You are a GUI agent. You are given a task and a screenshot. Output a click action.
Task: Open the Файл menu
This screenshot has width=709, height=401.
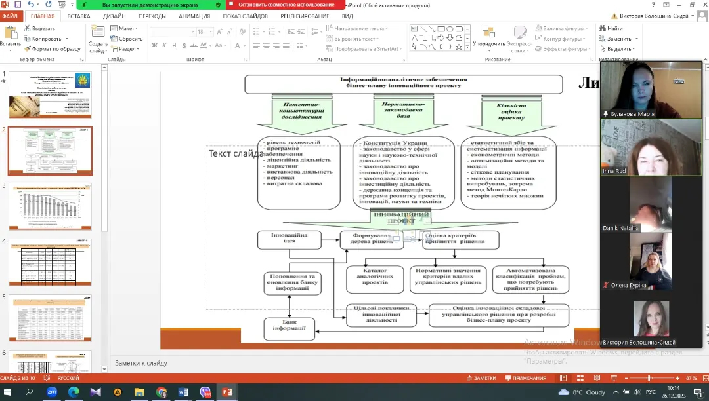click(x=9, y=16)
